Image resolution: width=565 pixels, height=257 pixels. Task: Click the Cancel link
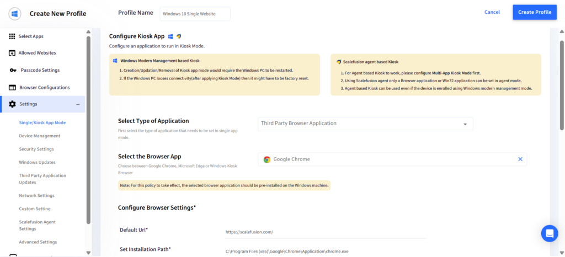click(492, 12)
